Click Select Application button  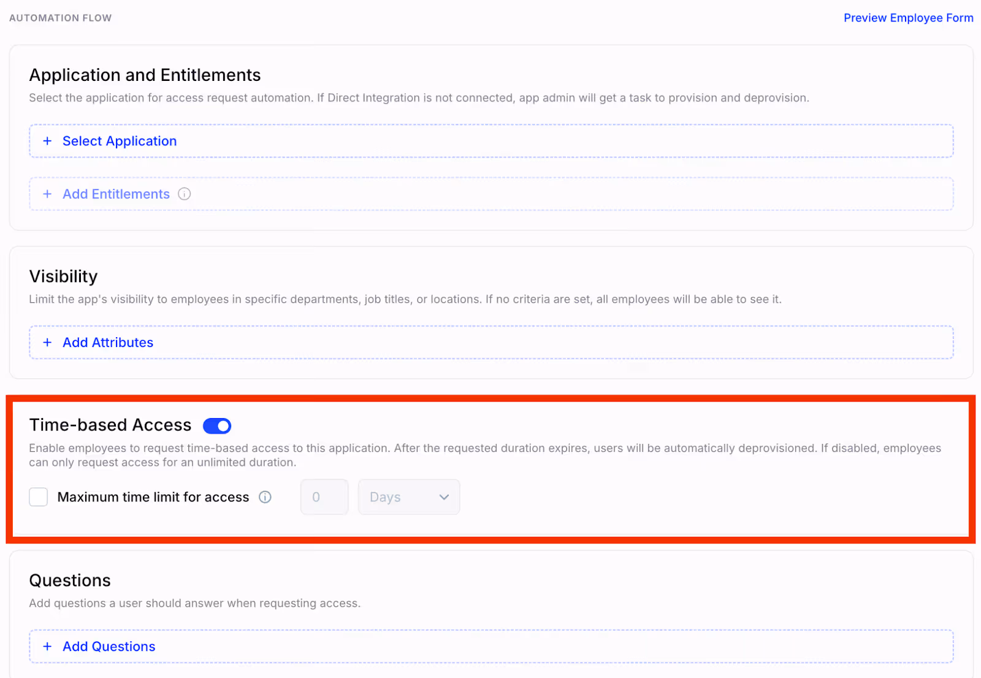tap(491, 141)
